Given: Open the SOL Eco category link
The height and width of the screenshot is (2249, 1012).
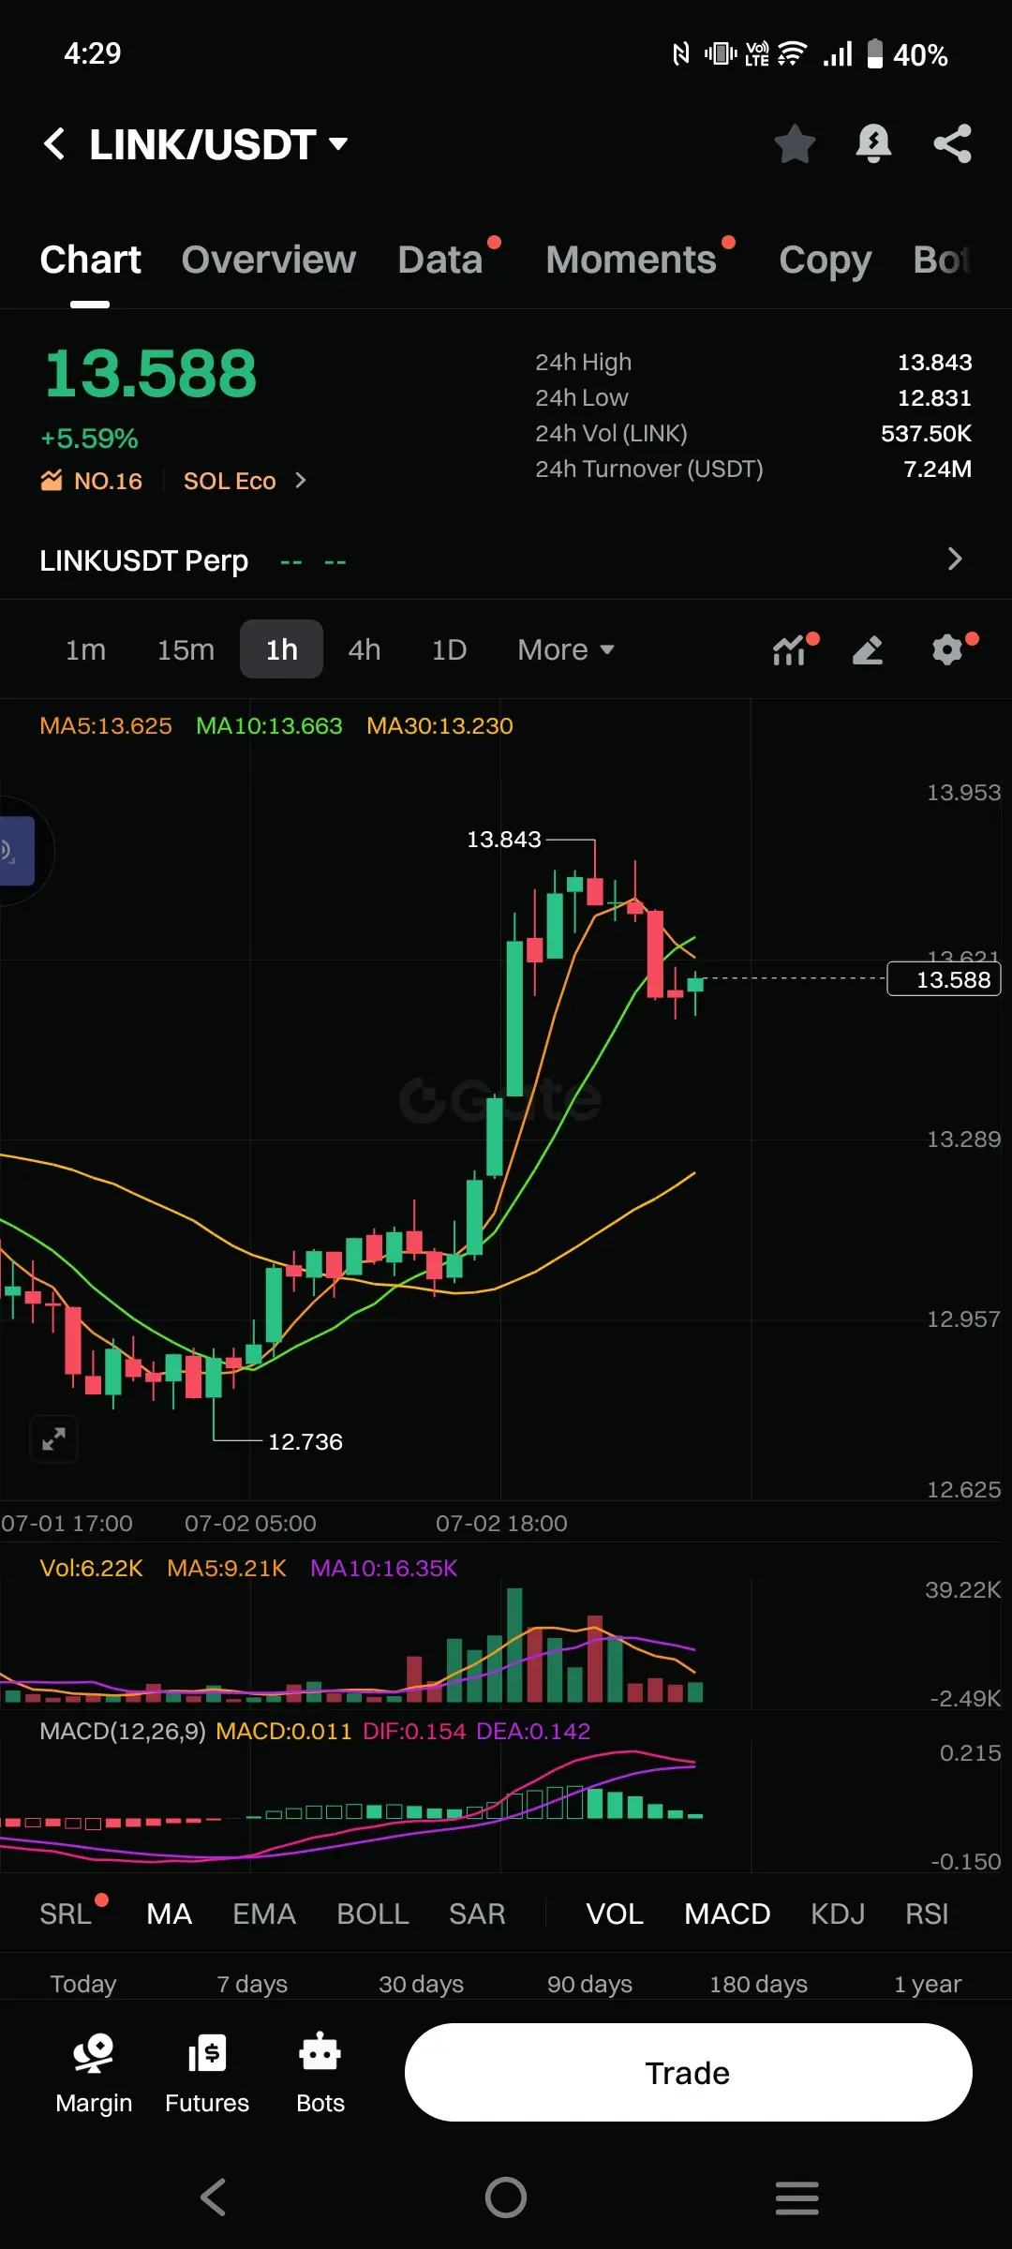Looking at the screenshot, I should coord(230,481).
